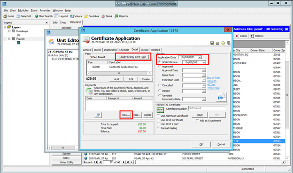
Task: Click the background grid vertical scrollbar
Action: pyautogui.click(x=287, y=100)
